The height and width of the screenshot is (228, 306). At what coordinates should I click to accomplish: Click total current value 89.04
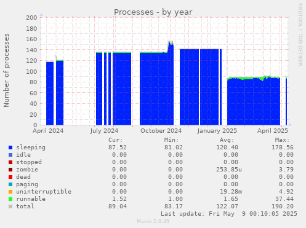[x=118, y=206]
